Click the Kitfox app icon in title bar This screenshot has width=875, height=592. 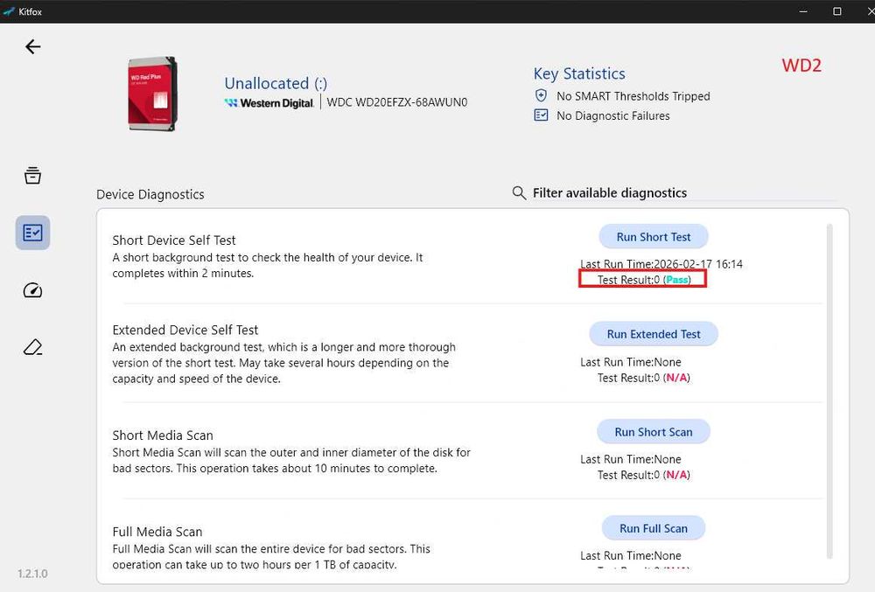click(9, 11)
